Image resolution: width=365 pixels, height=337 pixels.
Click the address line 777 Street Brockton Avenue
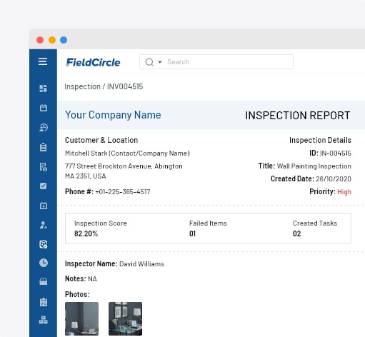click(124, 166)
